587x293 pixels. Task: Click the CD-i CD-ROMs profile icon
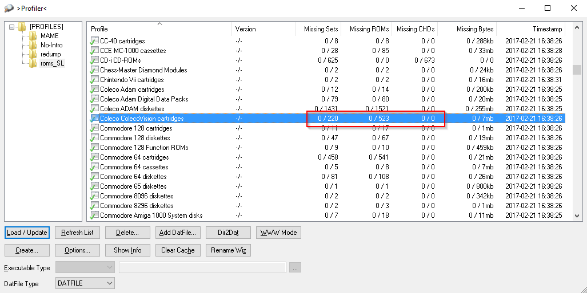(94, 60)
